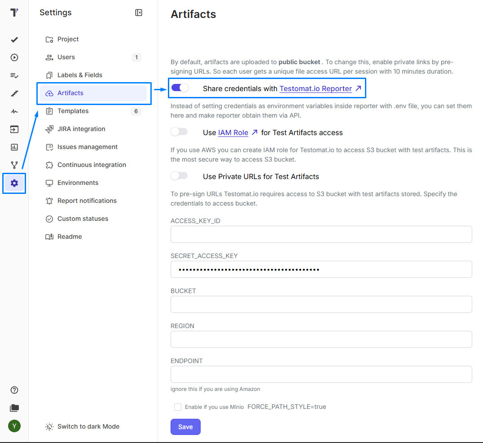Open the Plans checklist icon in sidebar
This screenshot has width=483, height=443.
click(14, 75)
